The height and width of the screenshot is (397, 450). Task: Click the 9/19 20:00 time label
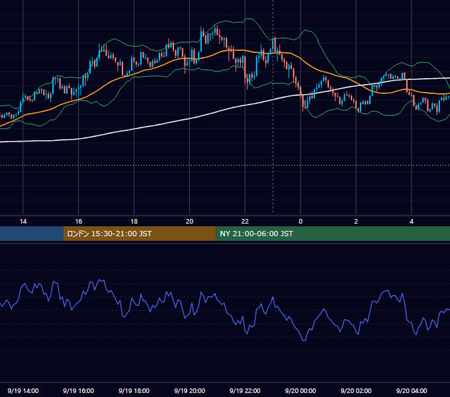click(189, 390)
